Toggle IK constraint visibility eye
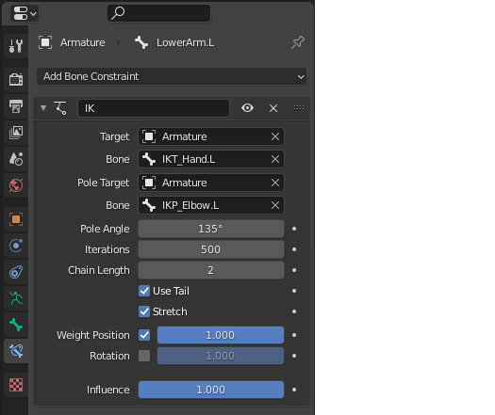The width and height of the screenshot is (495, 415). (x=247, y=108)
